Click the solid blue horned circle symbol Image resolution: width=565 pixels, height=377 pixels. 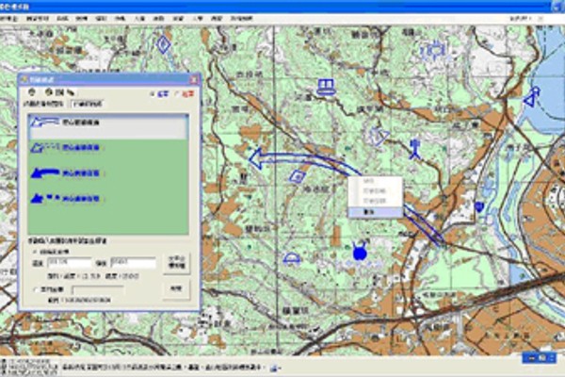(x=360, y=252)
